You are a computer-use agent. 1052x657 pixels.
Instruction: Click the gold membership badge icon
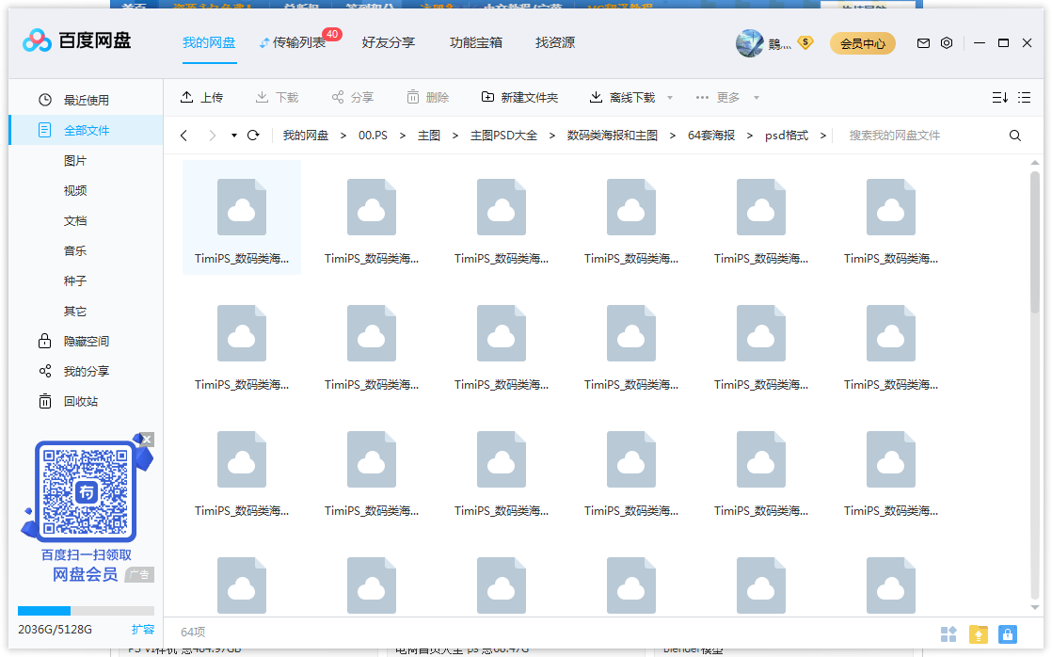[805, 43]
